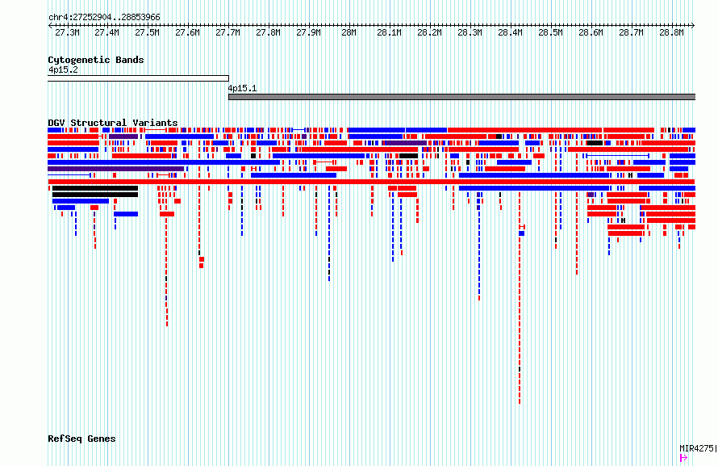Click the 28.7M ruler tick label
Image resolution: width=718 pixels, height=466 pixels.
pos(631,32)
